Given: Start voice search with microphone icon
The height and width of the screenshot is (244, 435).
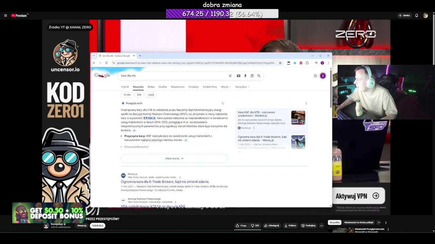Looking at the screenshot, I should pos(245,76).
